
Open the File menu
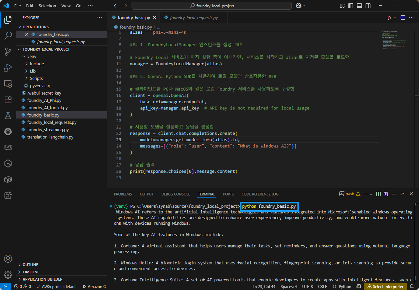18,6
